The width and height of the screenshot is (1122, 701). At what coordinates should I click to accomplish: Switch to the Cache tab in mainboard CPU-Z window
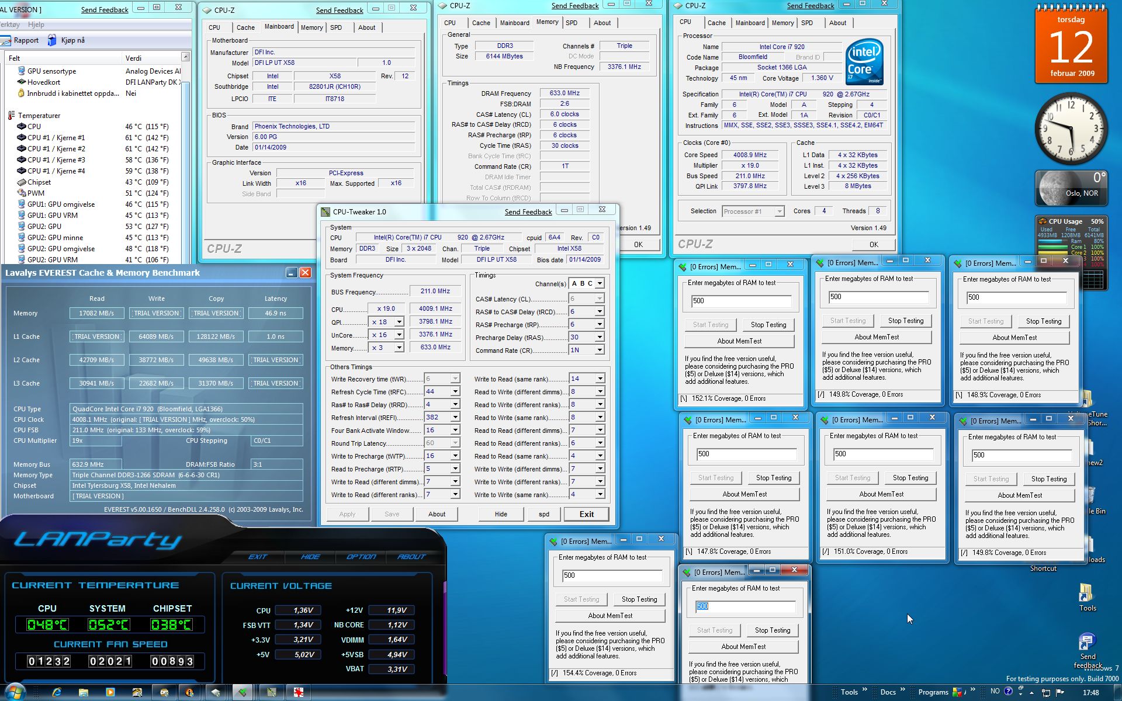[245, 27]
